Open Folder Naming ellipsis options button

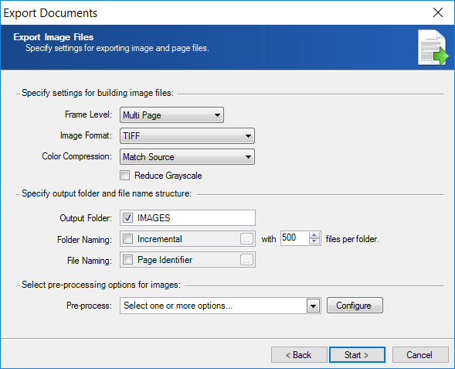point(246,239)
